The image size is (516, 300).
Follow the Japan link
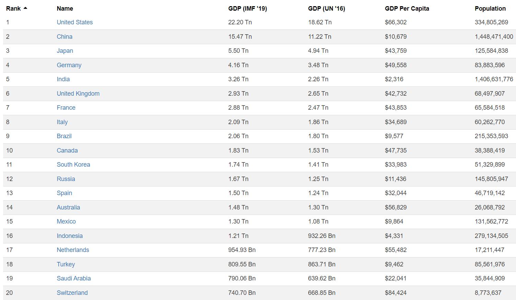[x=65, y=51]
